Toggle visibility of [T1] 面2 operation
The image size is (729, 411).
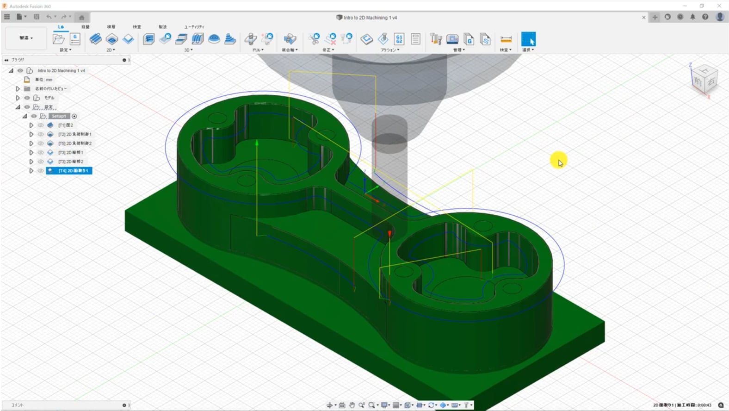tap(41, 125)
